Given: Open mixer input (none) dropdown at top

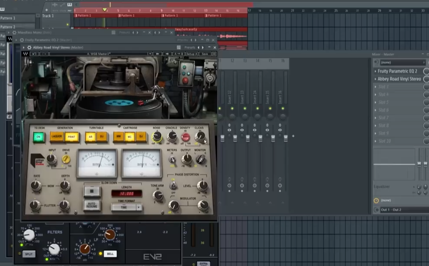Looking at the screenshot, I should click(403, 63).
